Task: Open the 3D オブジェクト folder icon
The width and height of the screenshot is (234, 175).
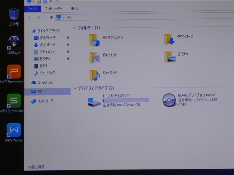Action: (x=94, y=40)
